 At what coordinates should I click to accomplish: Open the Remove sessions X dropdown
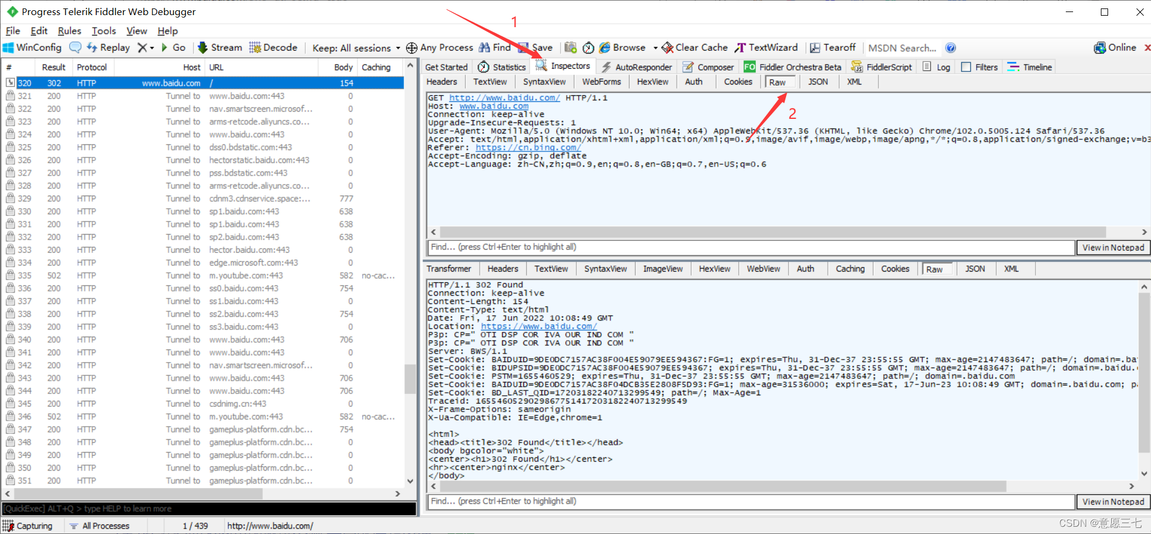[146, 48]
